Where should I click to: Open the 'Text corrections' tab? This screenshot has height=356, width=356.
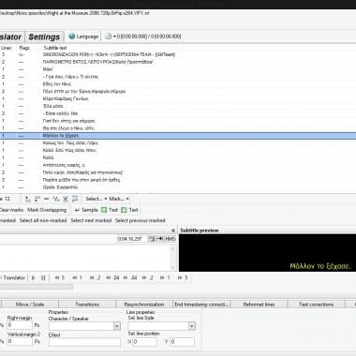pos(317,304)
